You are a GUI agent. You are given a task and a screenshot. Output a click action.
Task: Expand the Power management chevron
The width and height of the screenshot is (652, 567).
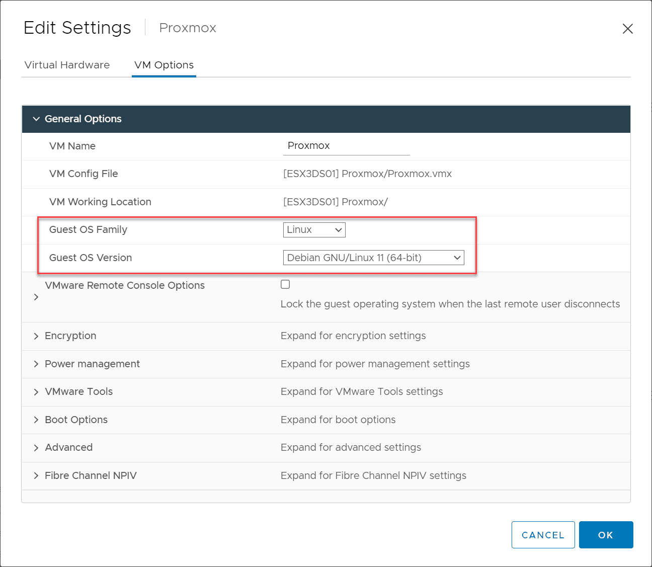(x=36, y=364)
